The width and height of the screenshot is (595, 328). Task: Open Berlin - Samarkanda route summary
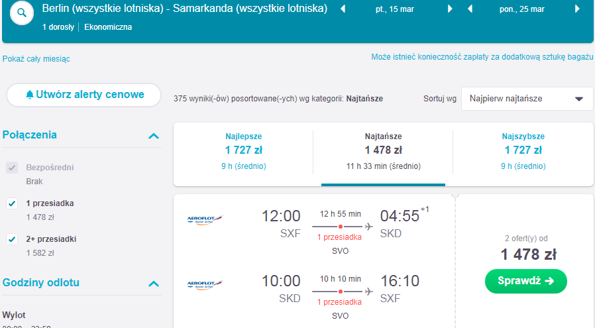(184, 9)
